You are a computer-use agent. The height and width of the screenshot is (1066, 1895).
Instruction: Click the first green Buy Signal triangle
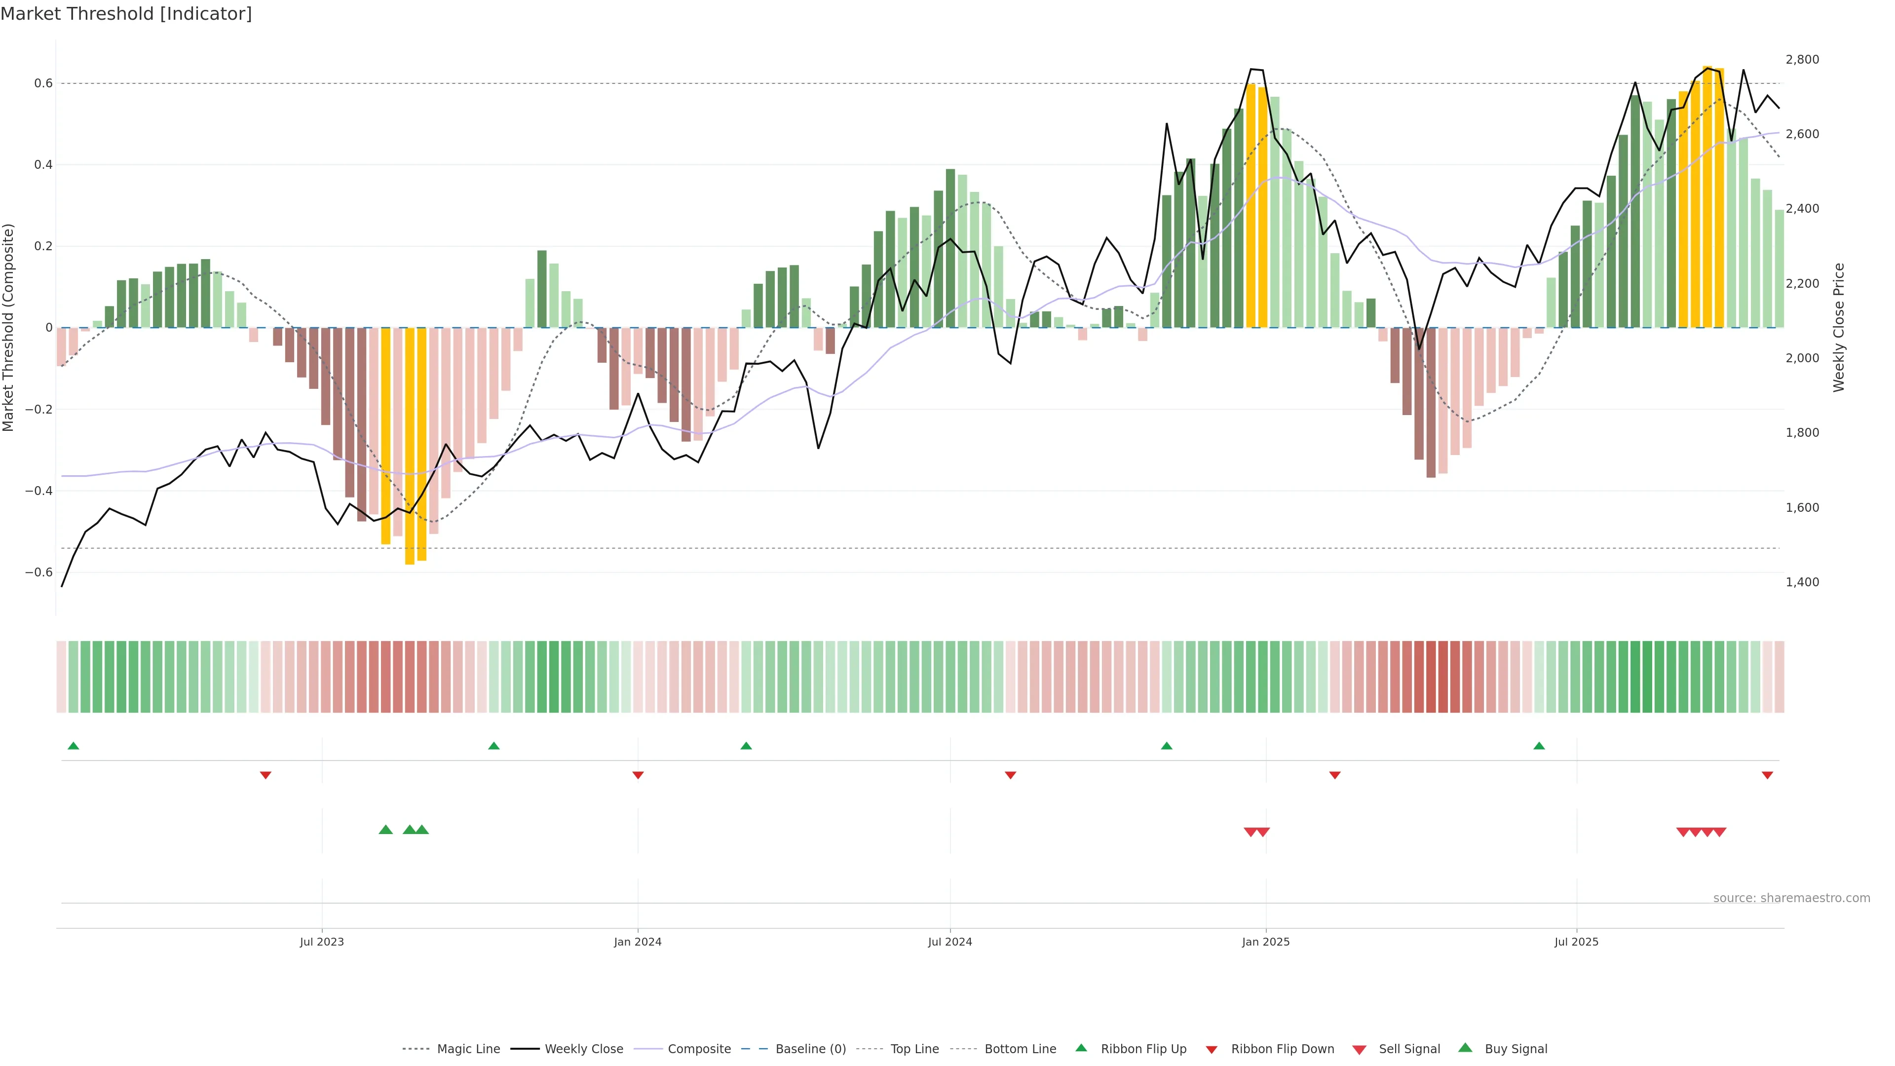[385, 830]
